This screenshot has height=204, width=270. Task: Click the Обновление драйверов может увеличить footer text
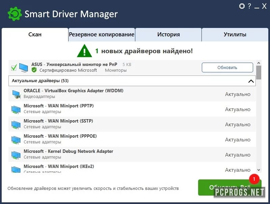point(93,189)
